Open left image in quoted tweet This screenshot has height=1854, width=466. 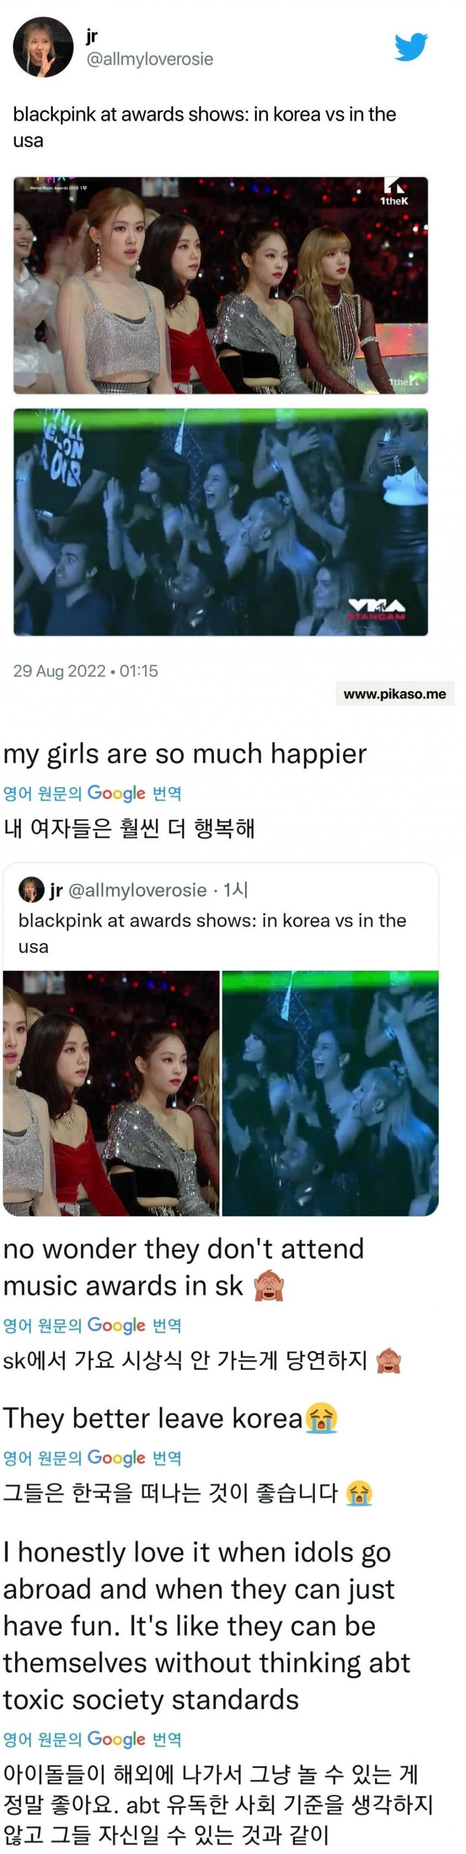[111, 1093]
